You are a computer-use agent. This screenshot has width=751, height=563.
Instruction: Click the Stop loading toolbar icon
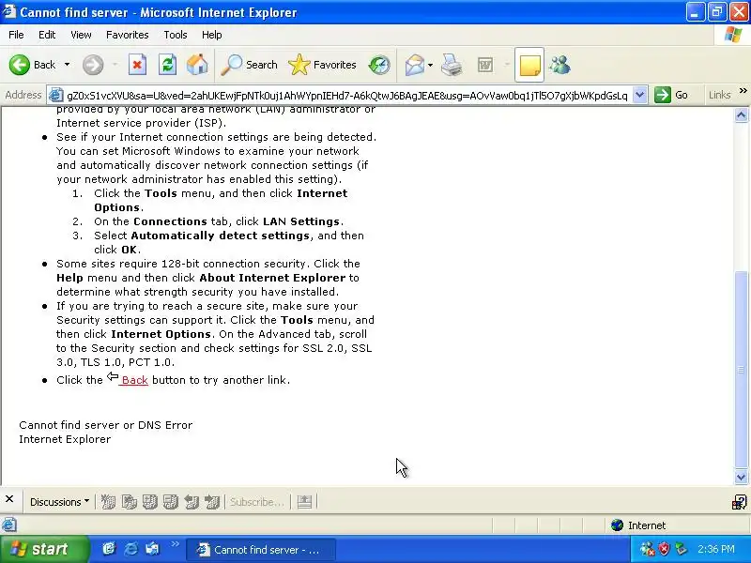click(x=137, y=65)
